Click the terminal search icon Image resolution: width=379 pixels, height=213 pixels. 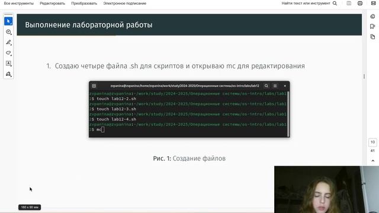click(266, 86)
